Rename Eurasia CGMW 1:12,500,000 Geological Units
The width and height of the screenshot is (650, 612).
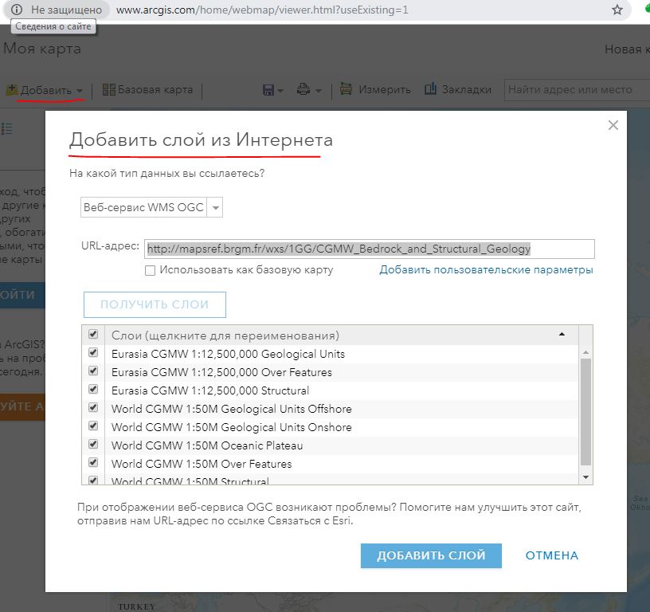click(x=228, y=354)
